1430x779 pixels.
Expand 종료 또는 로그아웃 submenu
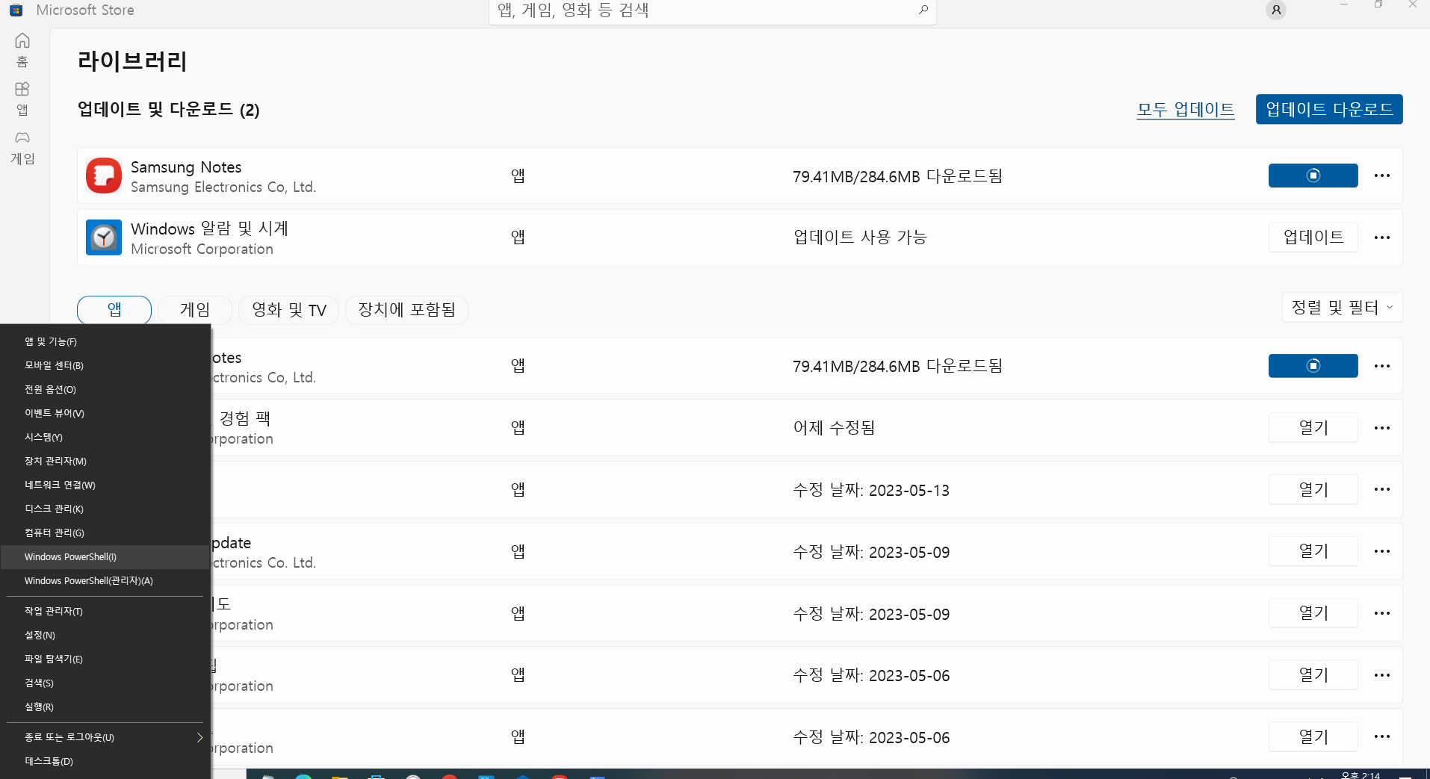[105, 737]
